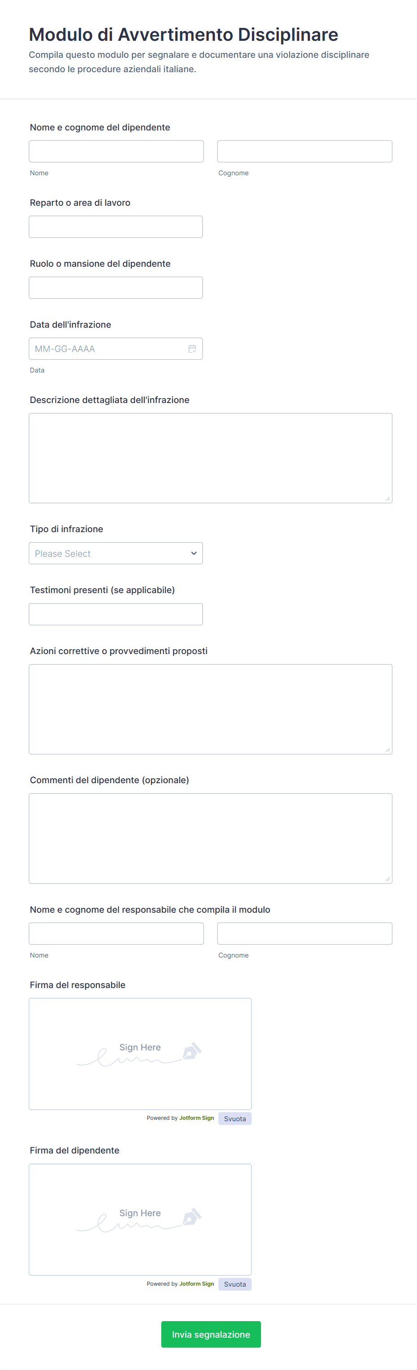Viewport: 417px width, 1370px height.
Task: Focus the Ruolo o mansione field
Action: tap(115, 288)
